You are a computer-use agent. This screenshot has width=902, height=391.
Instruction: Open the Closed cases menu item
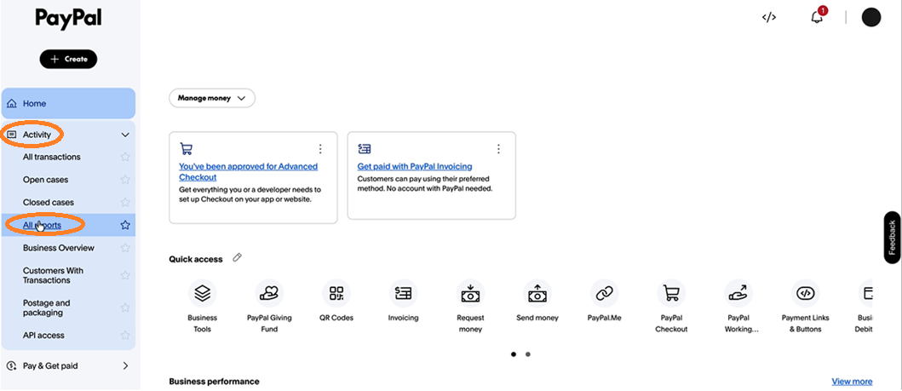[x=49, y=203]
